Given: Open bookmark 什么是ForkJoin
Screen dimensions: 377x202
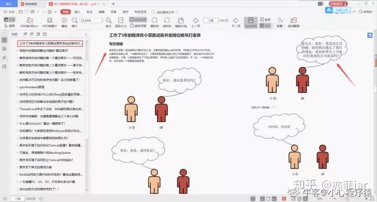Looking at the screenshot, I should [42, 123].
